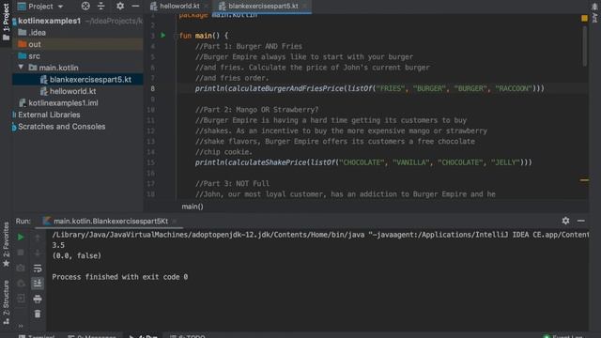Click the folder icon of the out directory
This screenshot has height=338, width=601.
click(x=23, y=44)
